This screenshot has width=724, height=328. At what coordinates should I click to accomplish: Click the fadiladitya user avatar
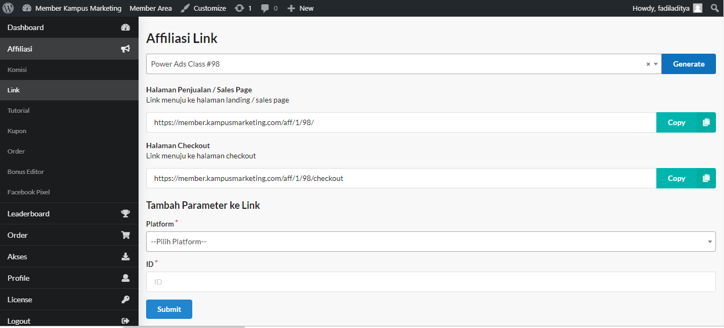pyautogui.click(x=698, y=8)
